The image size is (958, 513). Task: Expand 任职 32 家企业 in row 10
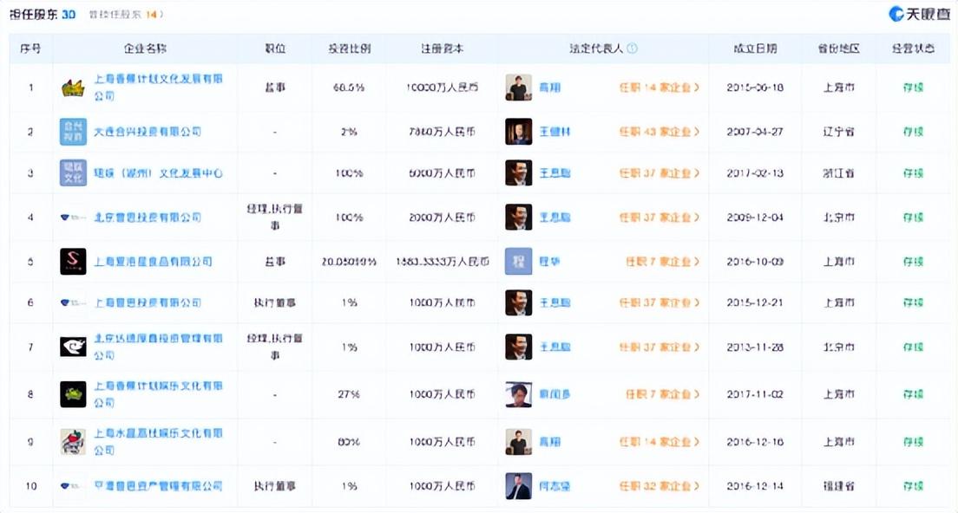pos(659,486)
